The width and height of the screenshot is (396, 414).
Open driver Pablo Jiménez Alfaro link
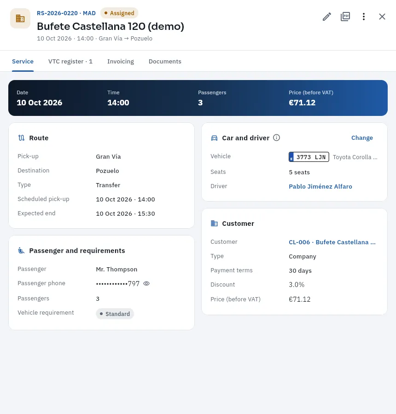point(320,186)
